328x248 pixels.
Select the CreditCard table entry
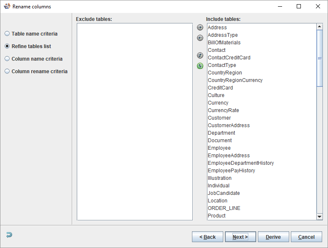coord(262,88)
